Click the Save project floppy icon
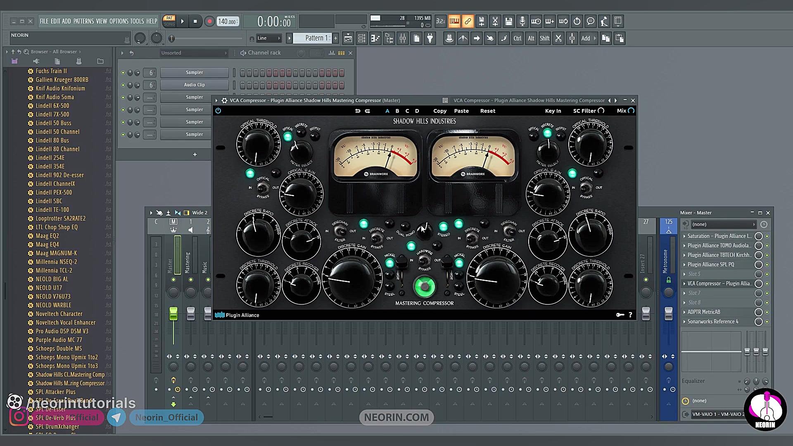Screen dimensions: 793x446 [509, 21]
